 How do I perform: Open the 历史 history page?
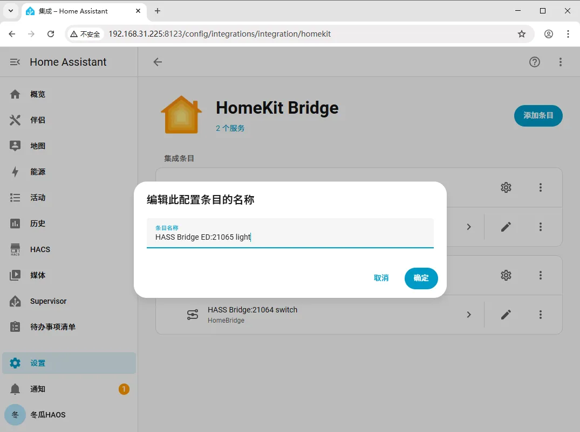coord(69,224)
